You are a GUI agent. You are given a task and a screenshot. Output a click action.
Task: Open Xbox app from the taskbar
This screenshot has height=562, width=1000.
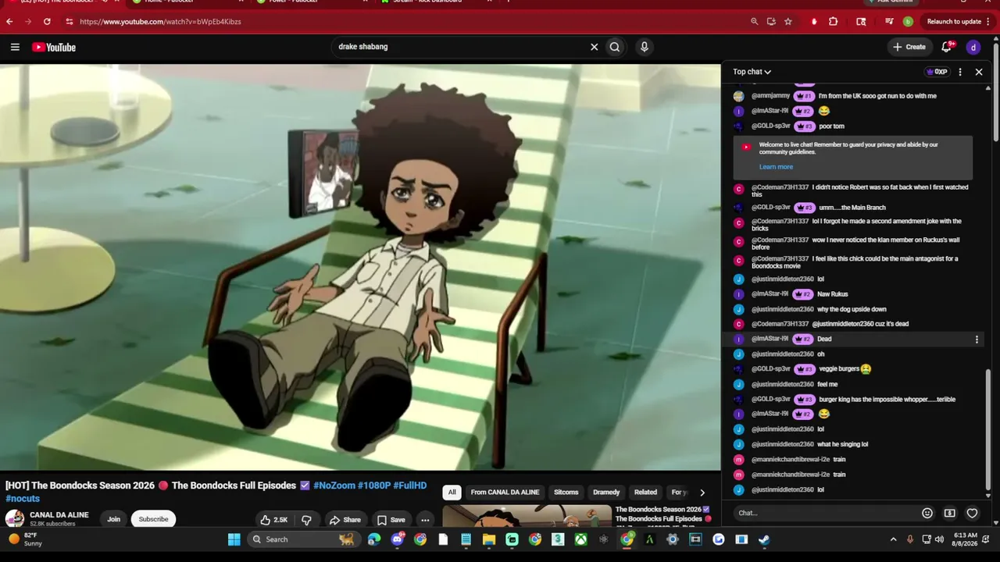click(x=581, y=539)
